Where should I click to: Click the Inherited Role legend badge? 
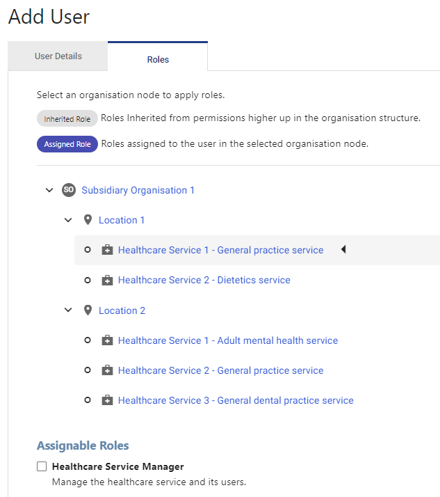(67, 118)
